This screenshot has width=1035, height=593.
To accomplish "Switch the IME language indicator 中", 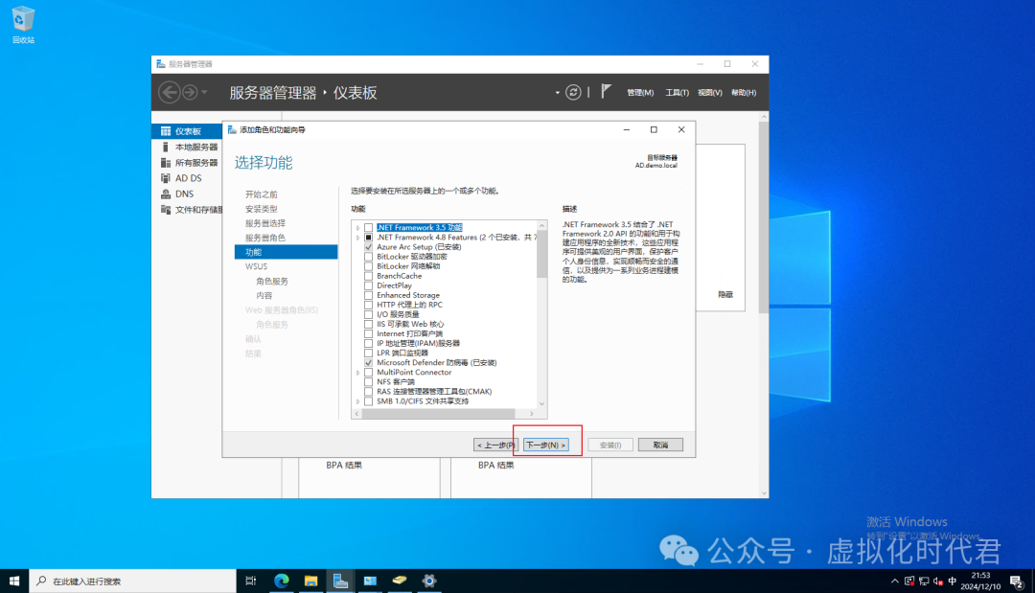I will pyautogui.click(x=952, y=582).
